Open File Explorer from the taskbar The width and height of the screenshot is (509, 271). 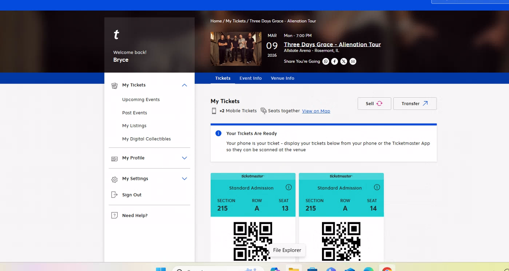point(294,269)
